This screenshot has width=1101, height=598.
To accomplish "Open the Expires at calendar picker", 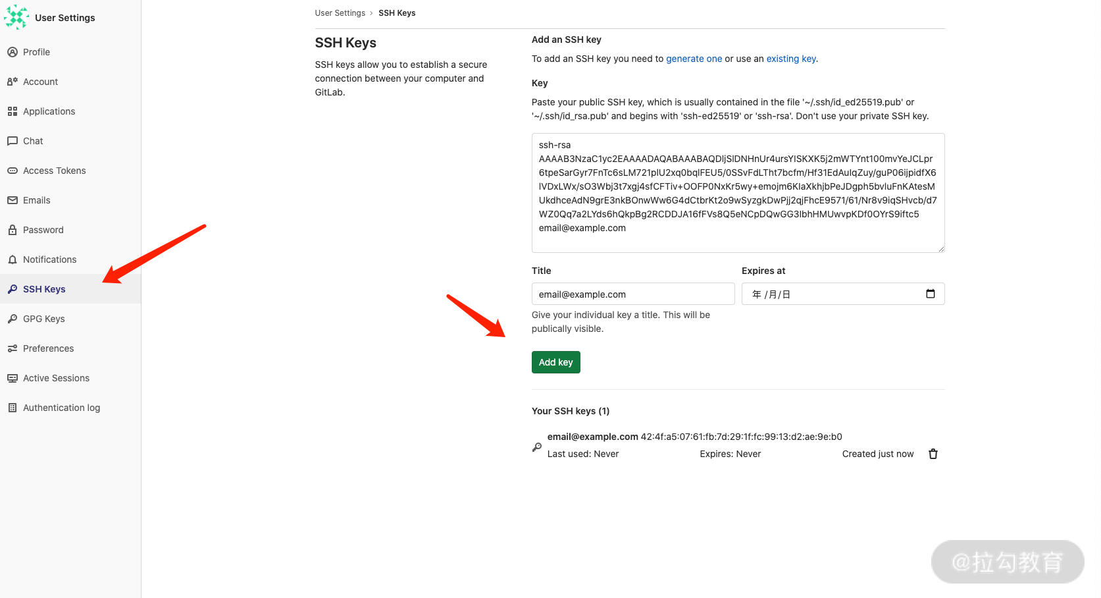I will tap(930, 294).
